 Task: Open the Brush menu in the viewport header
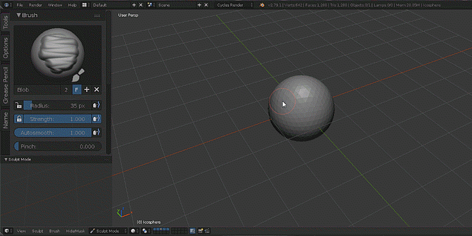(x=54, y=231)
